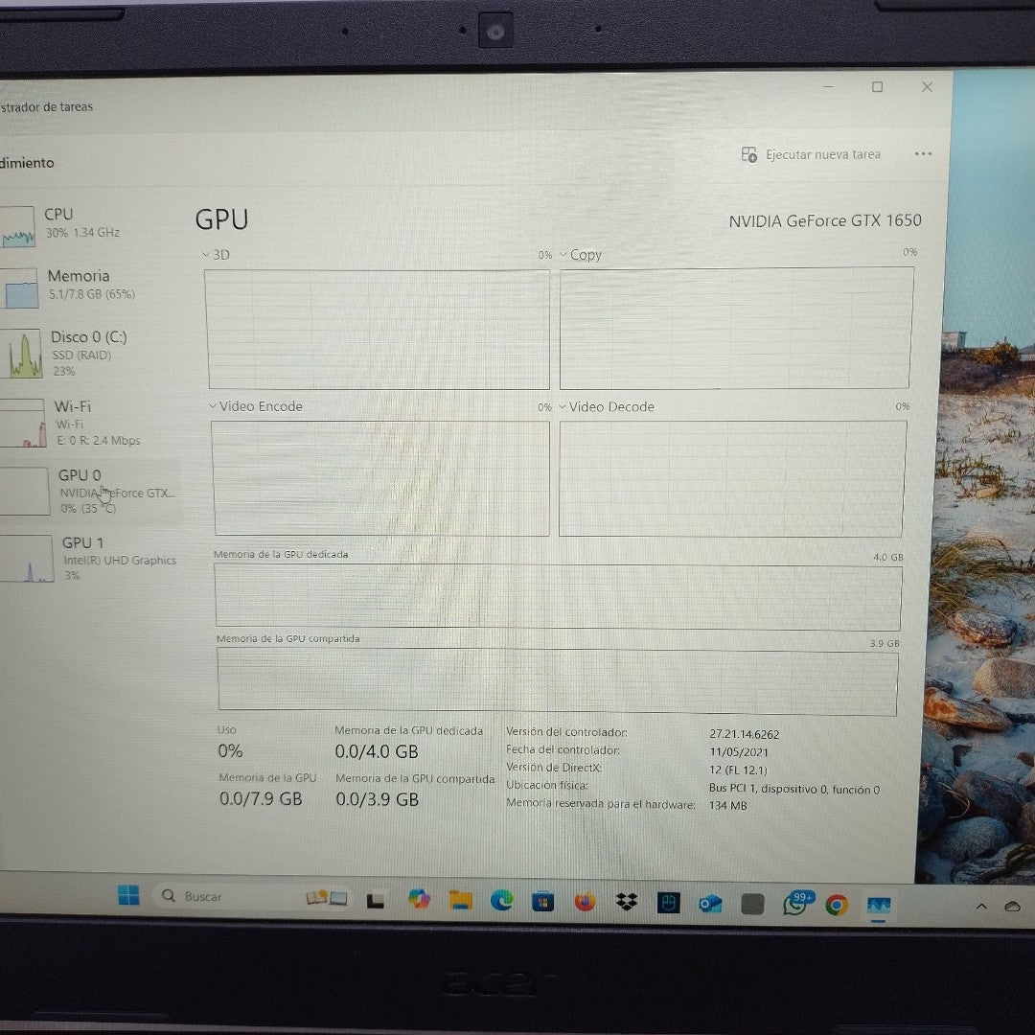Open Microsoft Edge from taskbar
This screenshot has width=1035, height=1035.
click(x=502, y=901)
